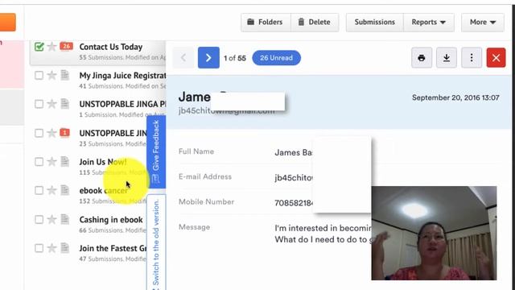Screen dimensions: 515x290
Task: Open the ebook cancer form
Action: pyautogui.click(x=104, y=191)
